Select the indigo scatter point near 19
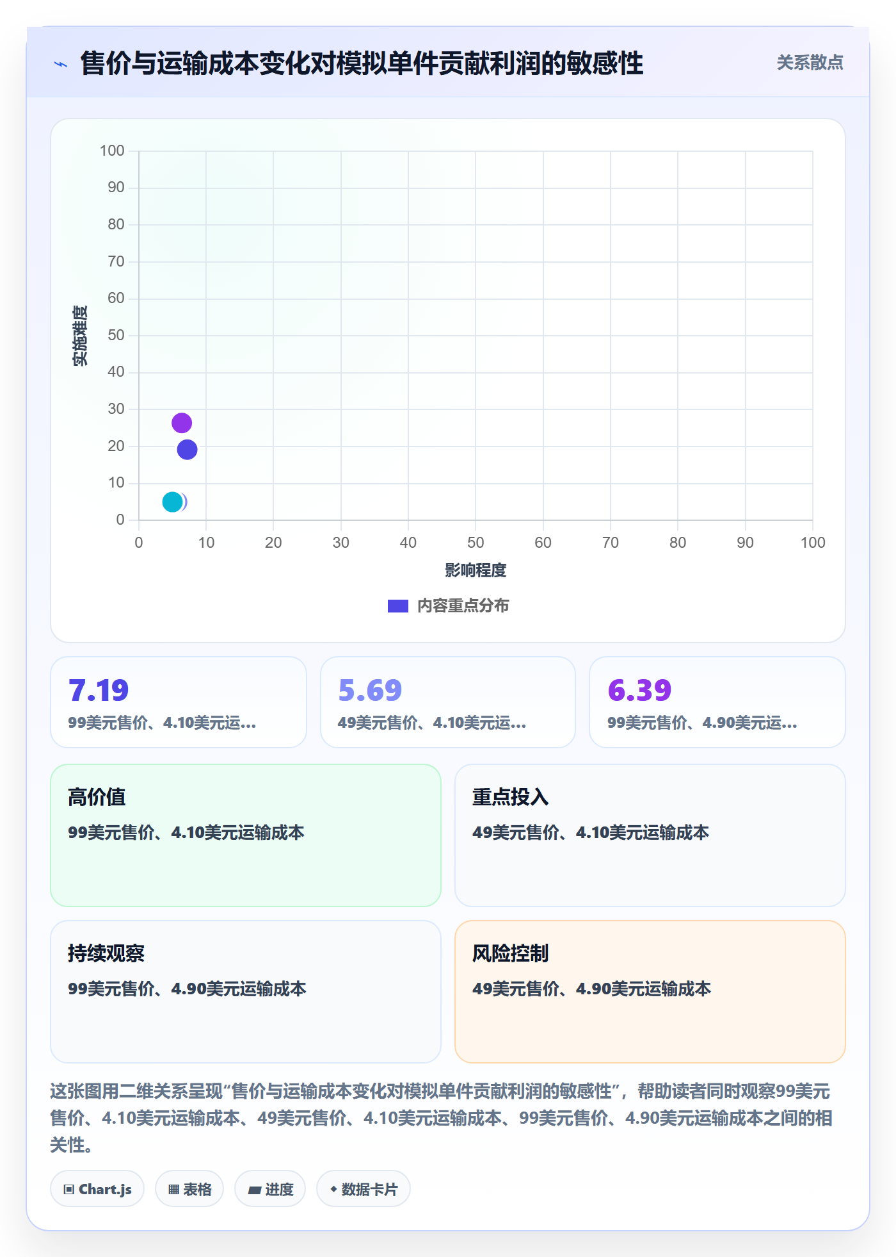The height and width of the screenshot is (1257, 896). click(x=187, y=450)
